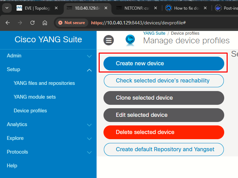Click the Not secure site warning badge
The width and height of the screenshot is (238, 178).
[72, 23]
